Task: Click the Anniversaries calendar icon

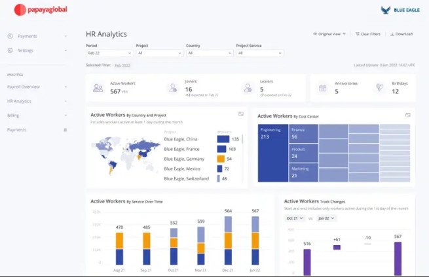Action: click(x=323, y=88)
